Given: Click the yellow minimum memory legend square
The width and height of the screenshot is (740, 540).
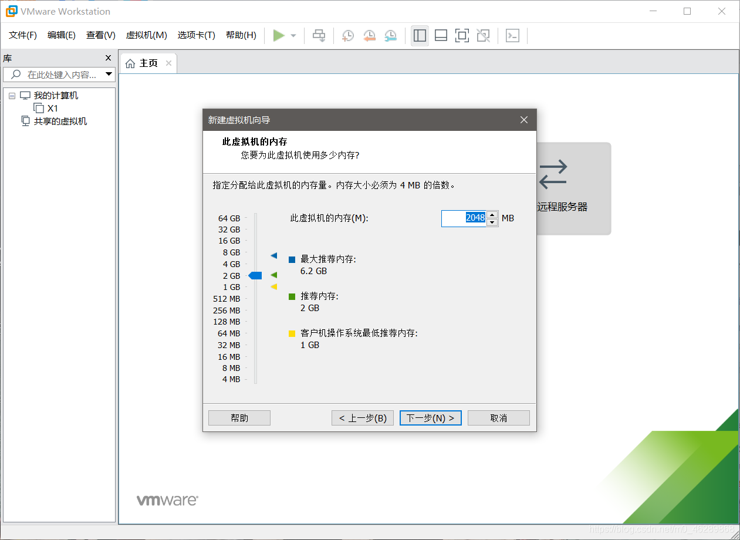Looking at the screenshot, I should (x=292, y=333).
